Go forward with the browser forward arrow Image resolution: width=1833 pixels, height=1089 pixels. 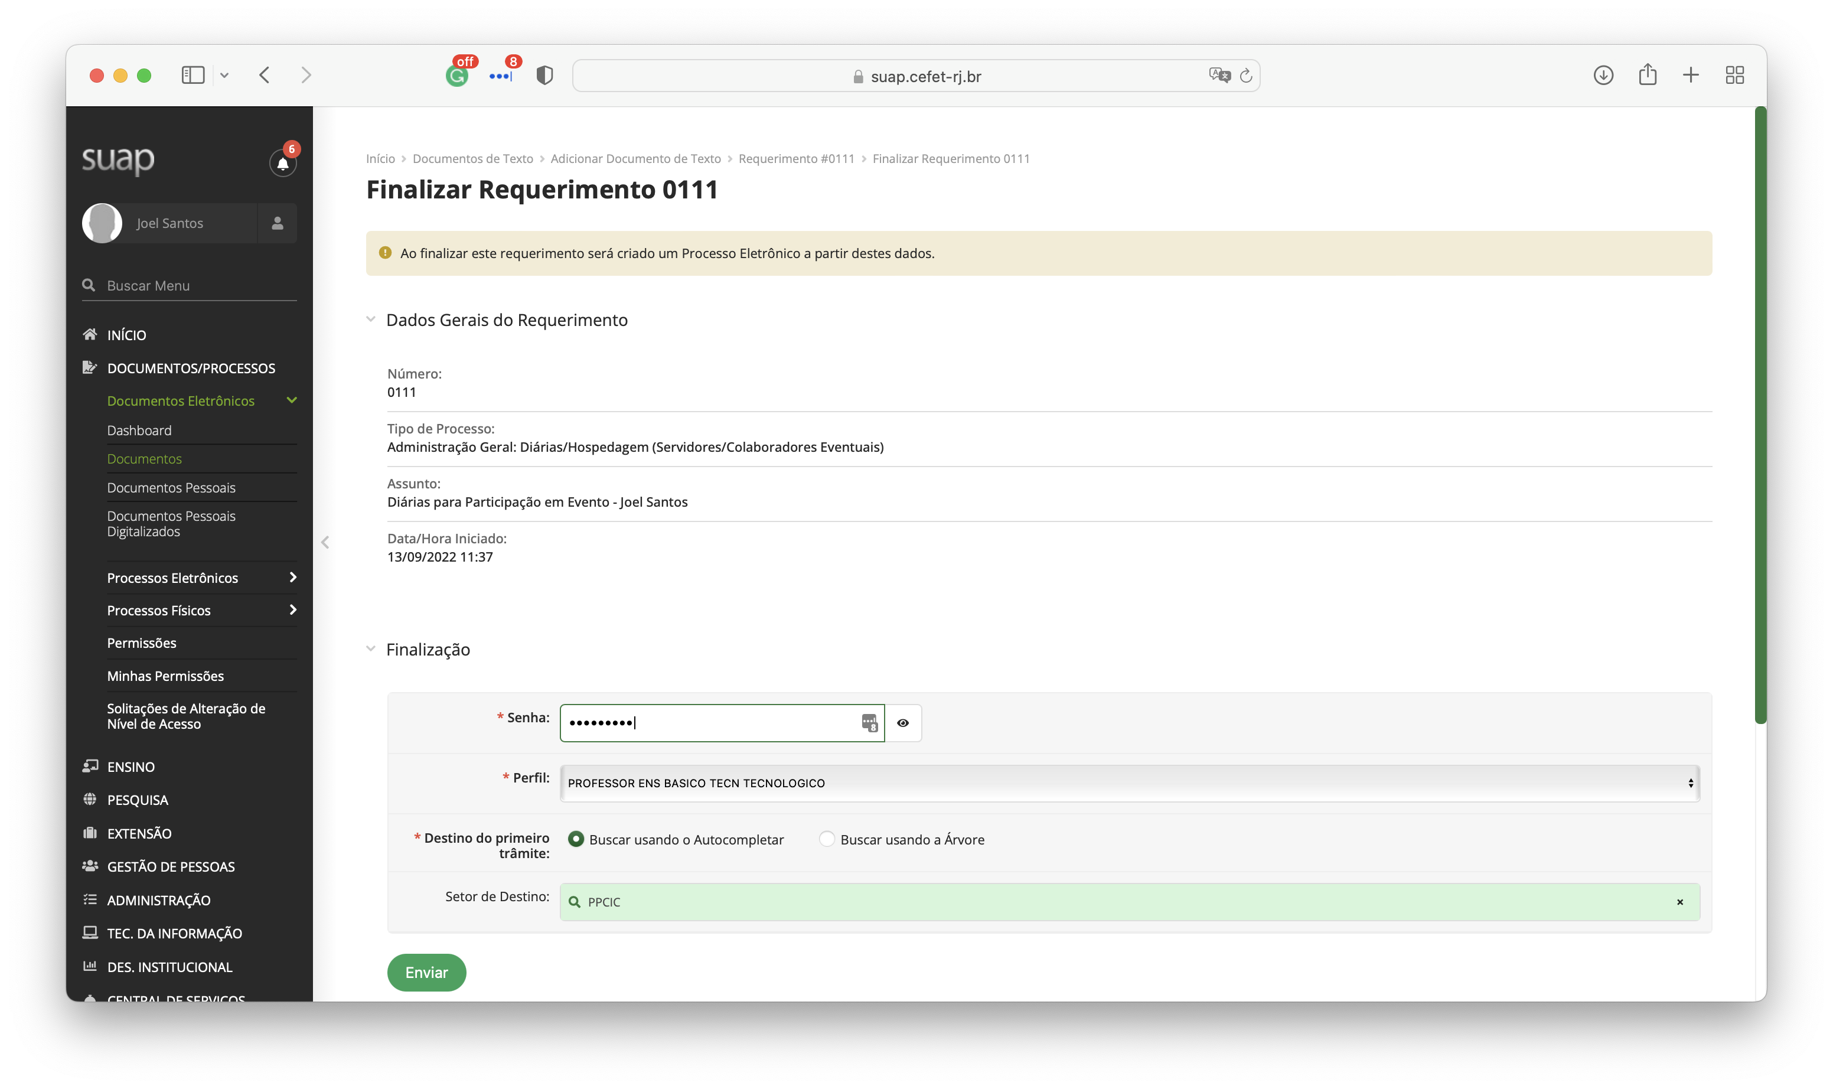pyautogui.click(x=306, y=75)
